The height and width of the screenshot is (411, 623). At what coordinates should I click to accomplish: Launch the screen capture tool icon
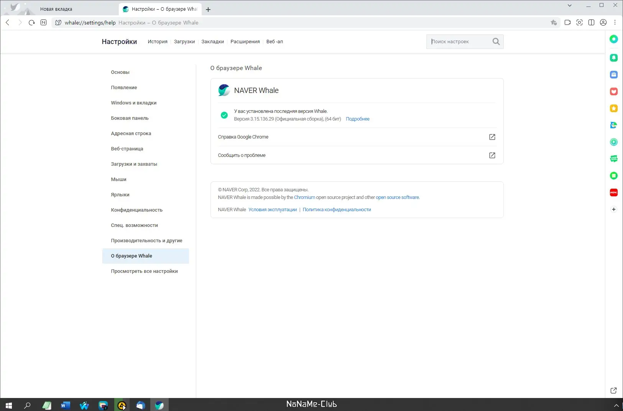pos(580,23)
